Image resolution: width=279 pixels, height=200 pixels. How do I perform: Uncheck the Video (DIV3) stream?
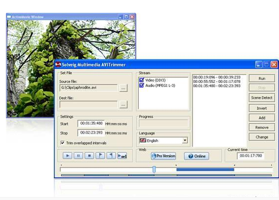click(x=142, y=80)
